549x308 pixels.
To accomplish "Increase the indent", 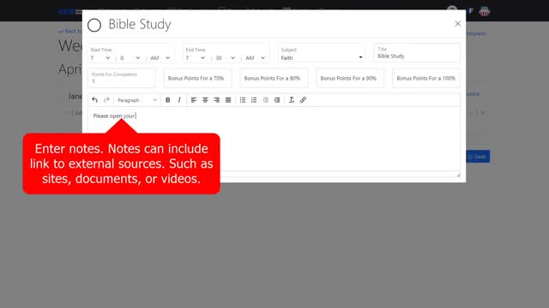I will pyautogui.click(x=277, y=100).
